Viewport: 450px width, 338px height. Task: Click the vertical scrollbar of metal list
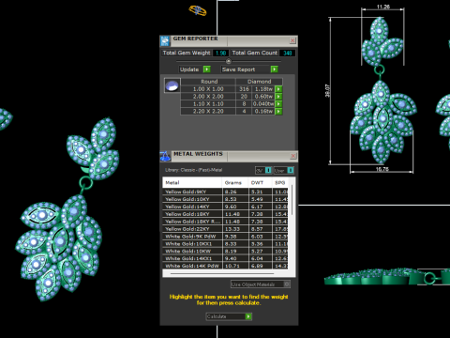292,200
